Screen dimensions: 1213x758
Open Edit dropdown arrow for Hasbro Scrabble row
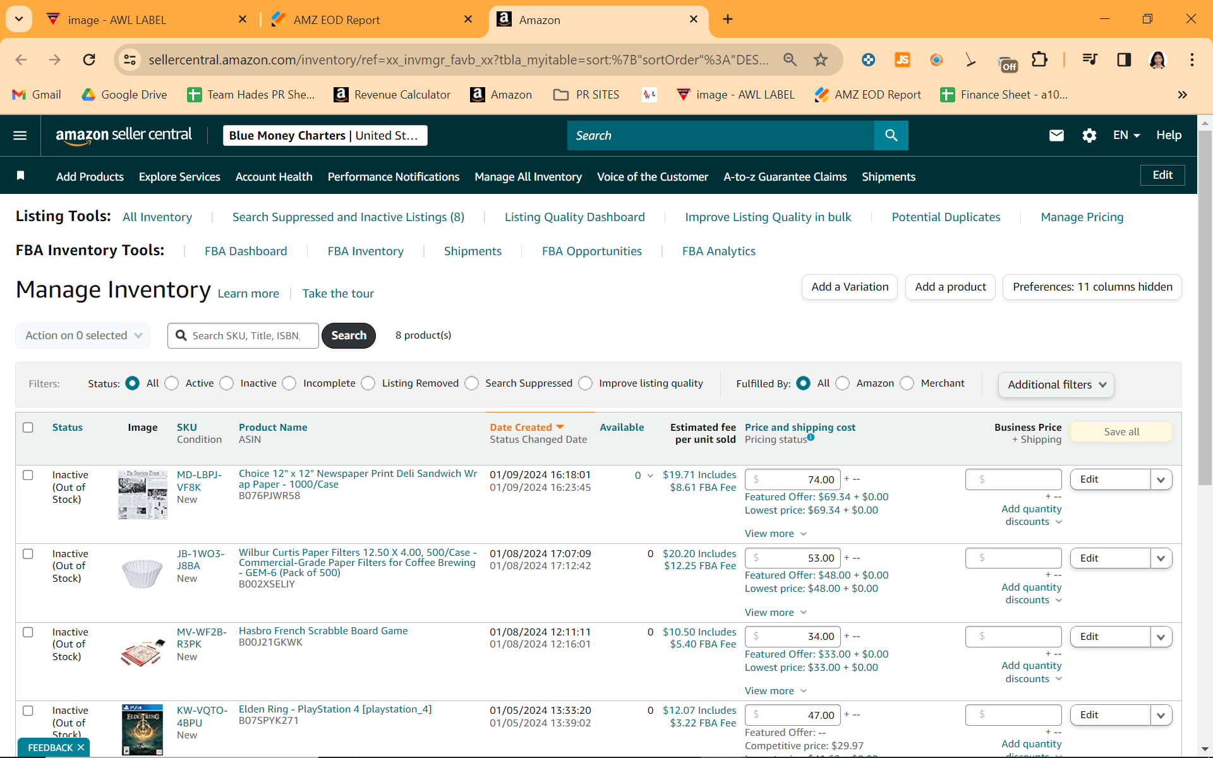coord(1161,637)
